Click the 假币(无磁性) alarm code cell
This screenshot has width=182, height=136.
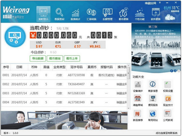(106, 75)
